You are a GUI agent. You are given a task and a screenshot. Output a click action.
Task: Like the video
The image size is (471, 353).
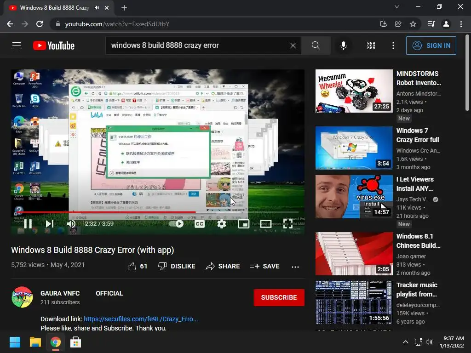137,266
